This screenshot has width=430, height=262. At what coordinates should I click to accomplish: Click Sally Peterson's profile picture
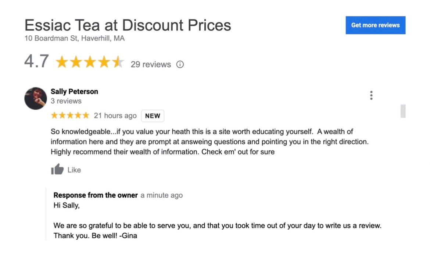click(36, 98)
